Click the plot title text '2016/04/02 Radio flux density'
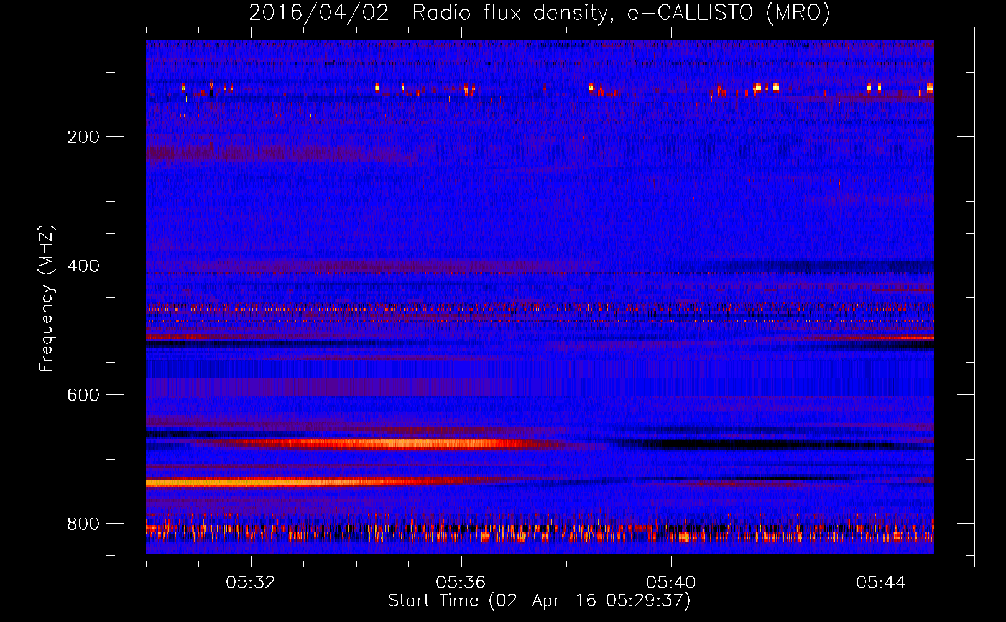 427,13
